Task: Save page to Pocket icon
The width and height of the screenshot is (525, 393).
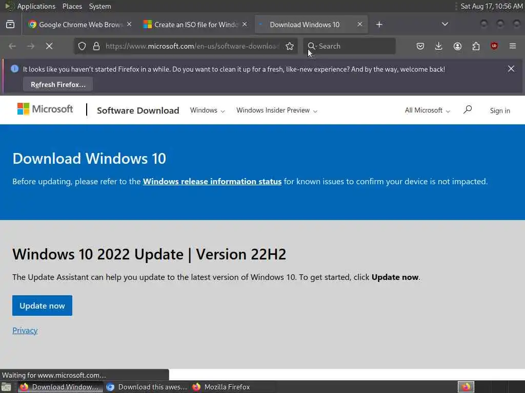Action: [x=420, y=46]
